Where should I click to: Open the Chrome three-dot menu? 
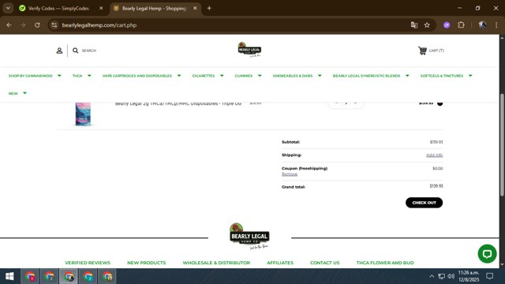pyautogui.click(x=496, y=25)
